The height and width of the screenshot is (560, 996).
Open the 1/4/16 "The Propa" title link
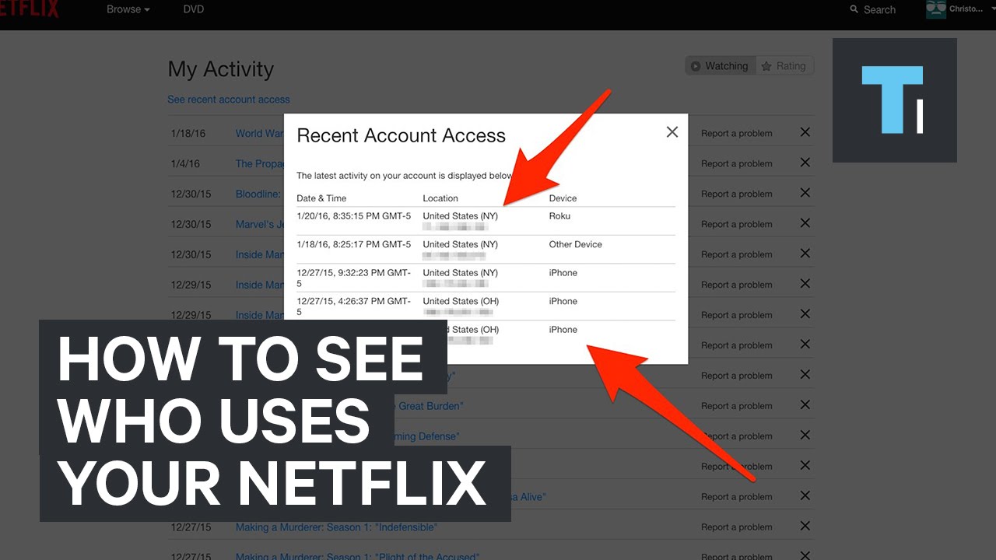(260, 163)
